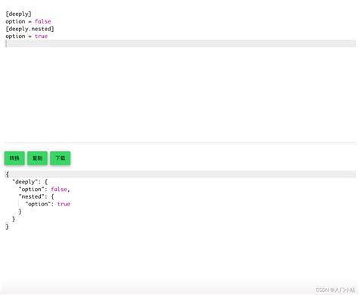
Task: Click the pink 'false' value in TOML input
Action: 43,21
